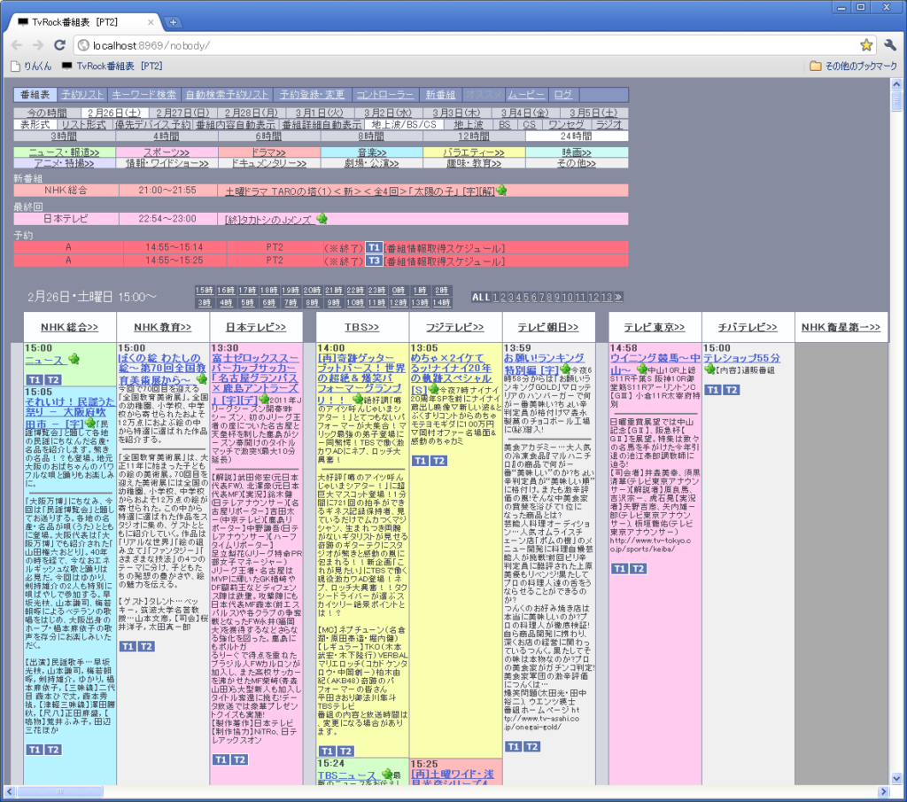Viewport: 907px width, 802px height.
Task: Switch to リスト形式 view mode
Action: (x=83, y=125)
